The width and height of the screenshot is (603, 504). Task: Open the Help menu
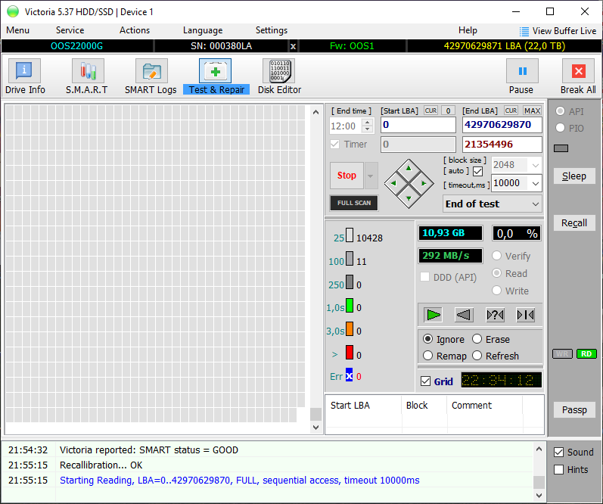pos(468,30)
